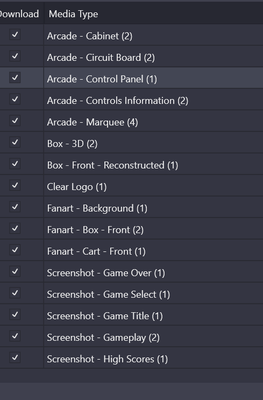Uncheck Arcade - Controls Information checkbox
The height and width of the screenshot is (400, 263).
15,99
